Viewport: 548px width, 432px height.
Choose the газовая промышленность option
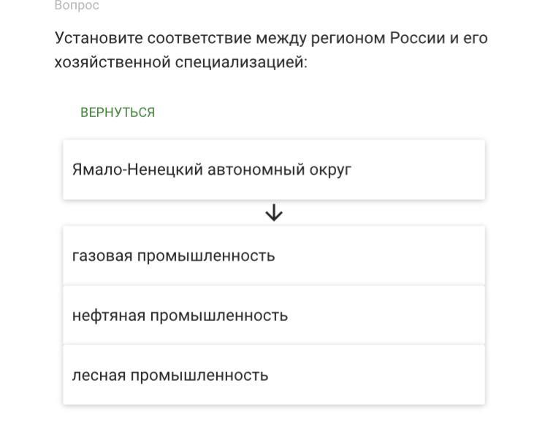(x=273, y=256)
